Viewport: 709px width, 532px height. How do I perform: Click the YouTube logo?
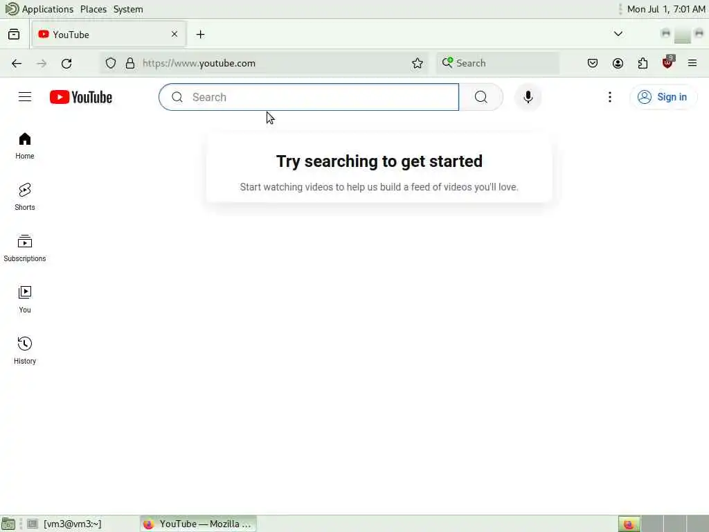pyautogui.click(x=81, y=97)
